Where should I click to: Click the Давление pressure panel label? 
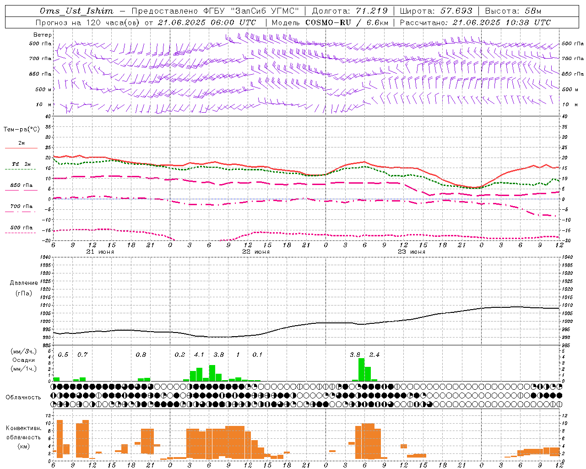24,283
